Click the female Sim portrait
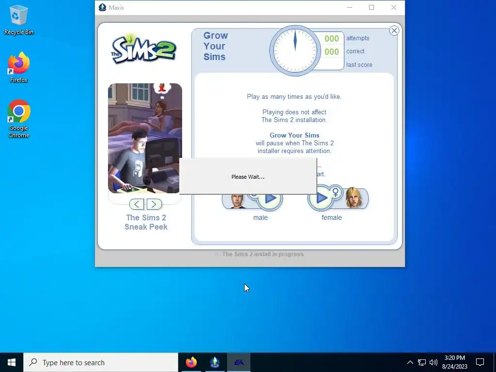The image size is (496, 372). [x=354, y=198]
